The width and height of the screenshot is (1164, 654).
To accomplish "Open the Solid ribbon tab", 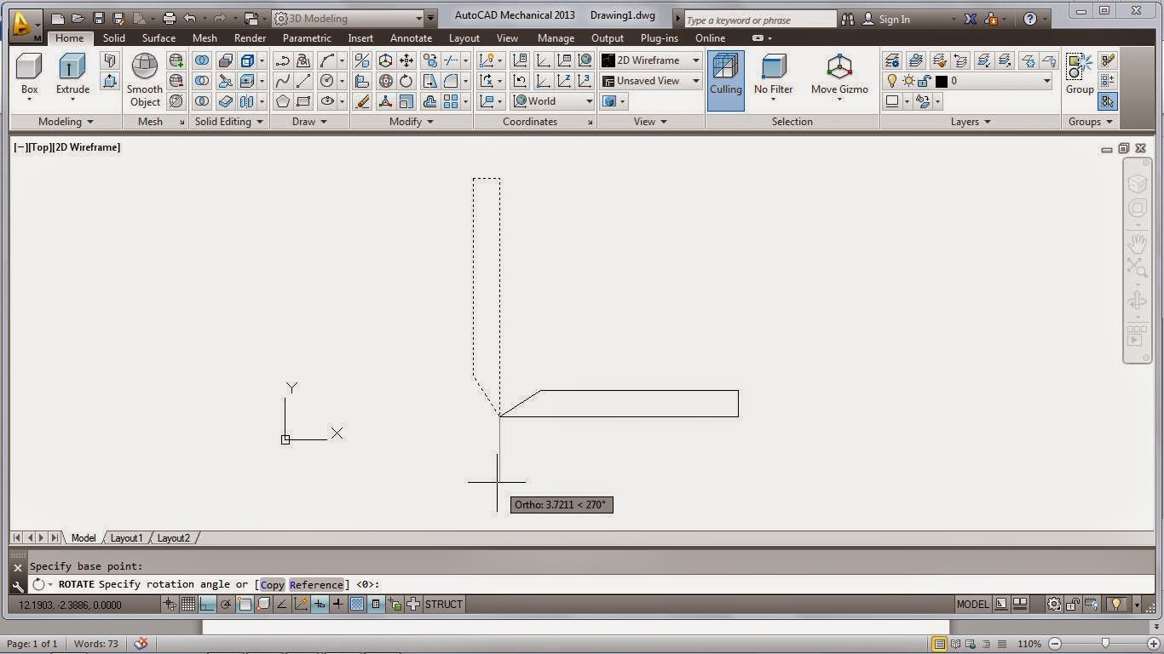I will [114, 38].
